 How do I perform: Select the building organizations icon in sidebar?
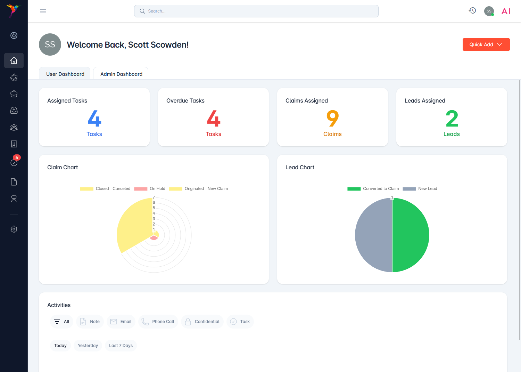pyautogui.click(x=14, y=144)
